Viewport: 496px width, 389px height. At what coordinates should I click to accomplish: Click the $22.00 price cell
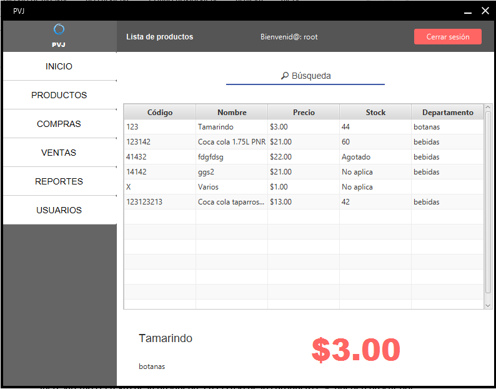pyautogui.click(x=304, y=157)
